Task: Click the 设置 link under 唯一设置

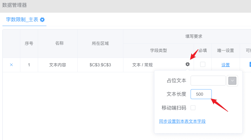Action: tap(226, 65)
